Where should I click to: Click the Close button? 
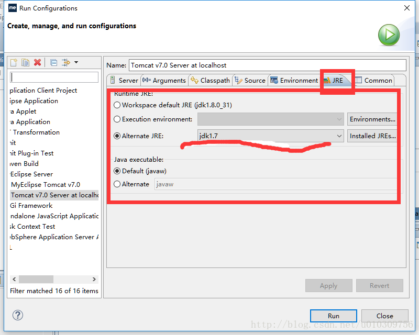point(385,316)
